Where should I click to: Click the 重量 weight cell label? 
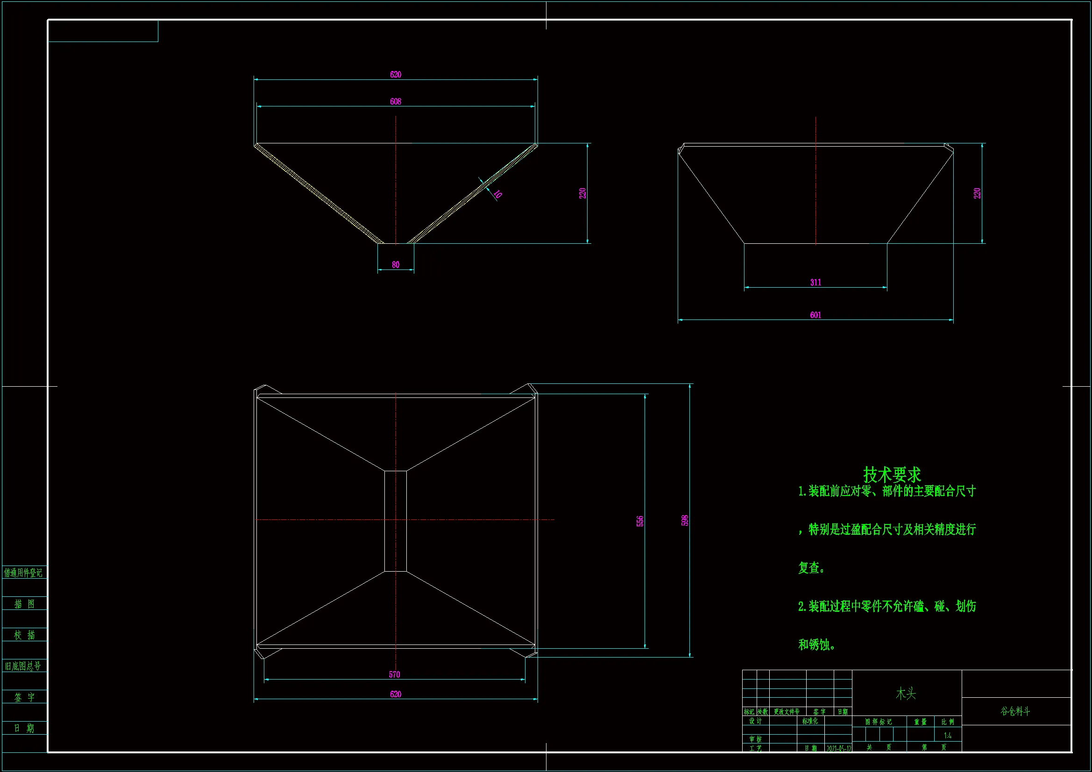(920, 722)
